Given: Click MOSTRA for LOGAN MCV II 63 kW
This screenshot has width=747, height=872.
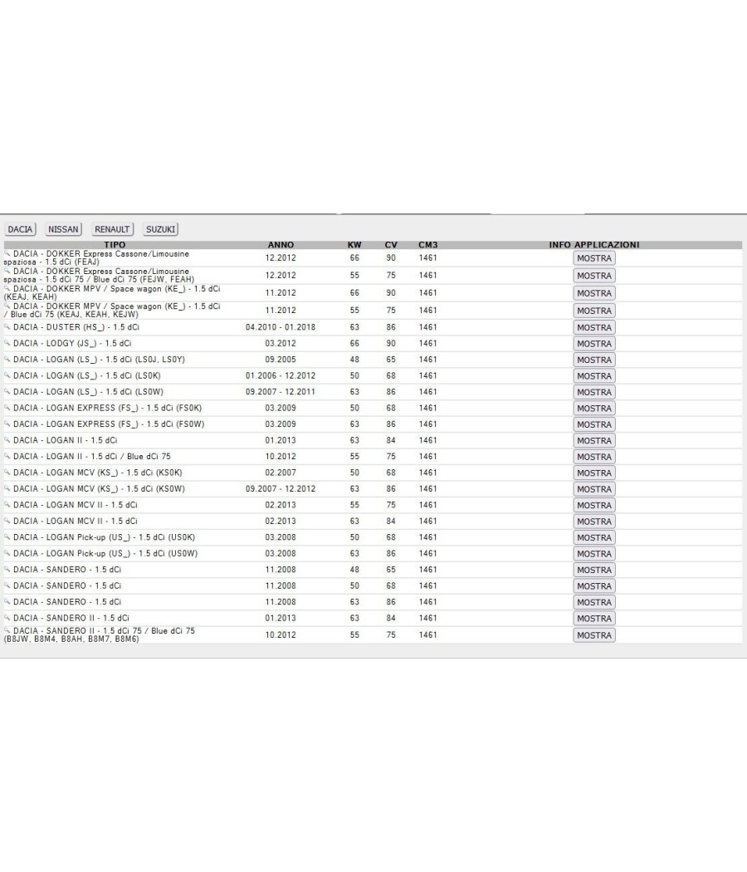Looking at the screenshot, I should (x=594, y=522).
